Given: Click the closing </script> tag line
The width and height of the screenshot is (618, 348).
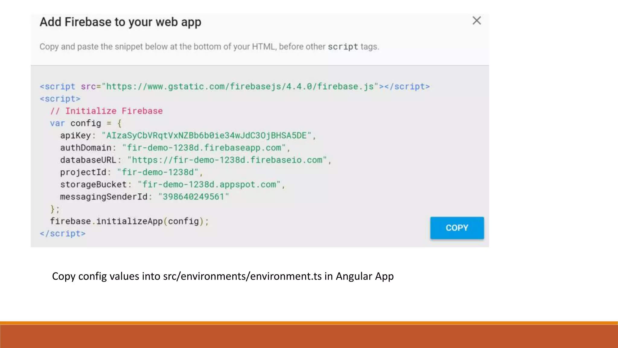Looking at the screenshot, I should [x=63, y=234].
